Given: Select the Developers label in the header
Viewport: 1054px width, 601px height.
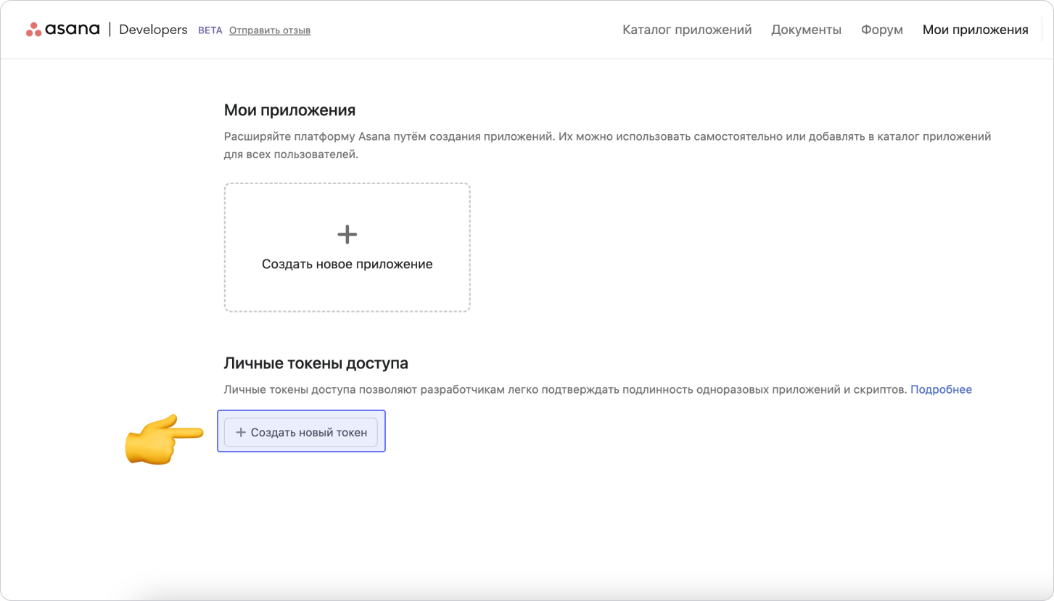Looking at the screenshot, I should pos(153,30).
